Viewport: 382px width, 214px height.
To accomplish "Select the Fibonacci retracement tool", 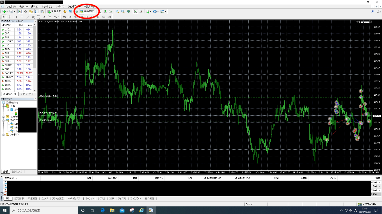I will [x=39, y=17].
